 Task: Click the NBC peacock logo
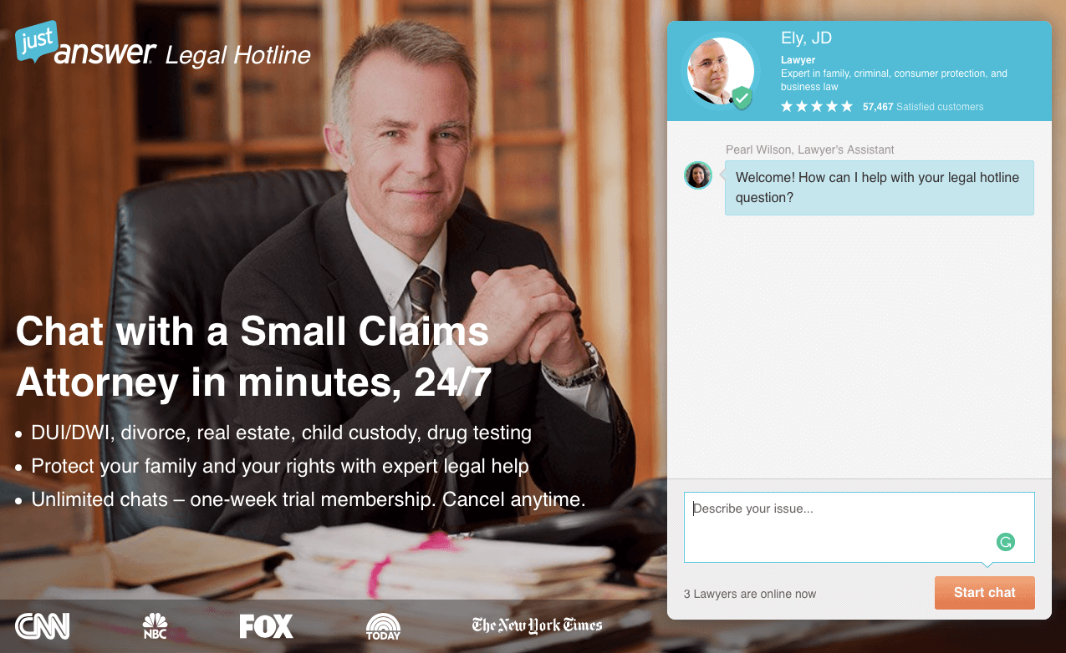click(156, 626)
